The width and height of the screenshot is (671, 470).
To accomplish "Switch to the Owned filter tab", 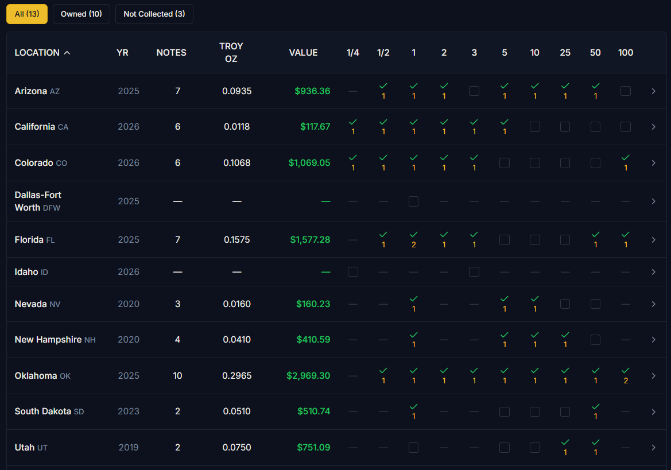I will coord(81,14).
